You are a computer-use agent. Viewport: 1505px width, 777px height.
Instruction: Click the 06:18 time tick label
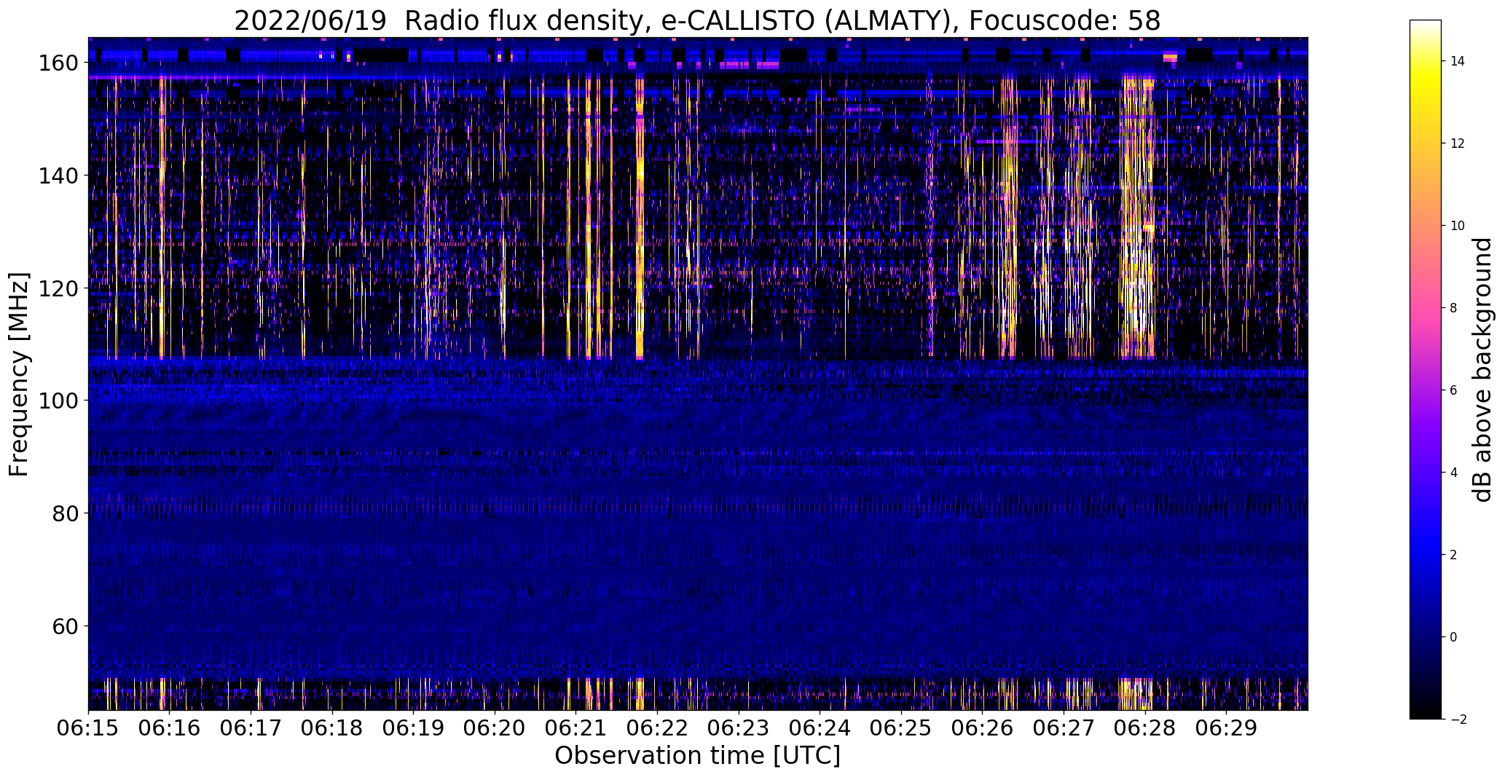332,727
